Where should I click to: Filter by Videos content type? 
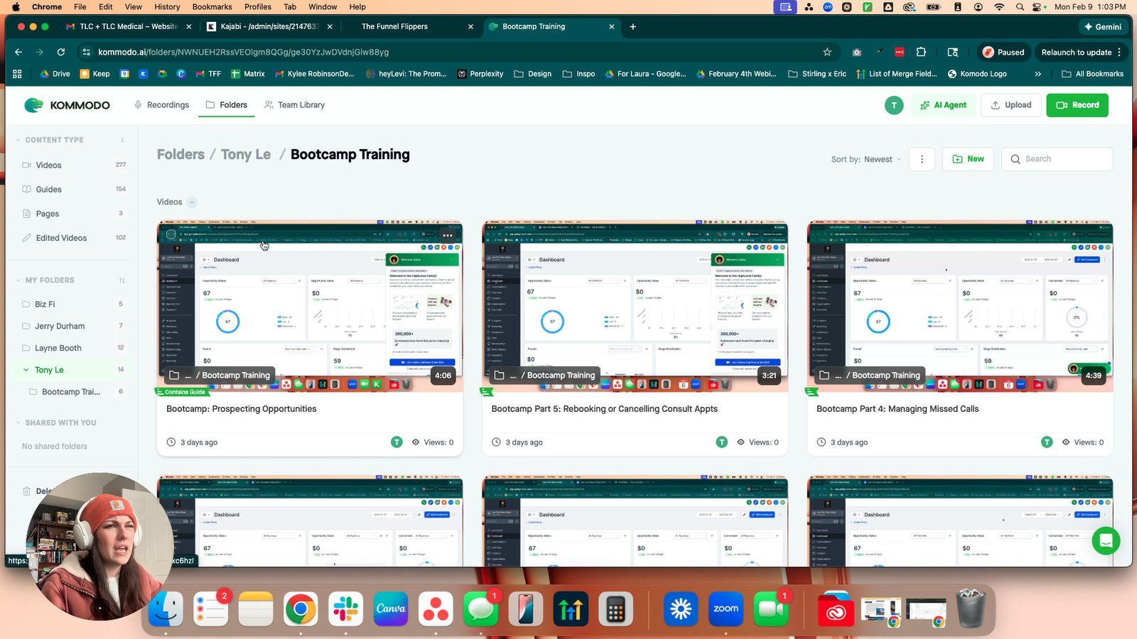point(73,165)
